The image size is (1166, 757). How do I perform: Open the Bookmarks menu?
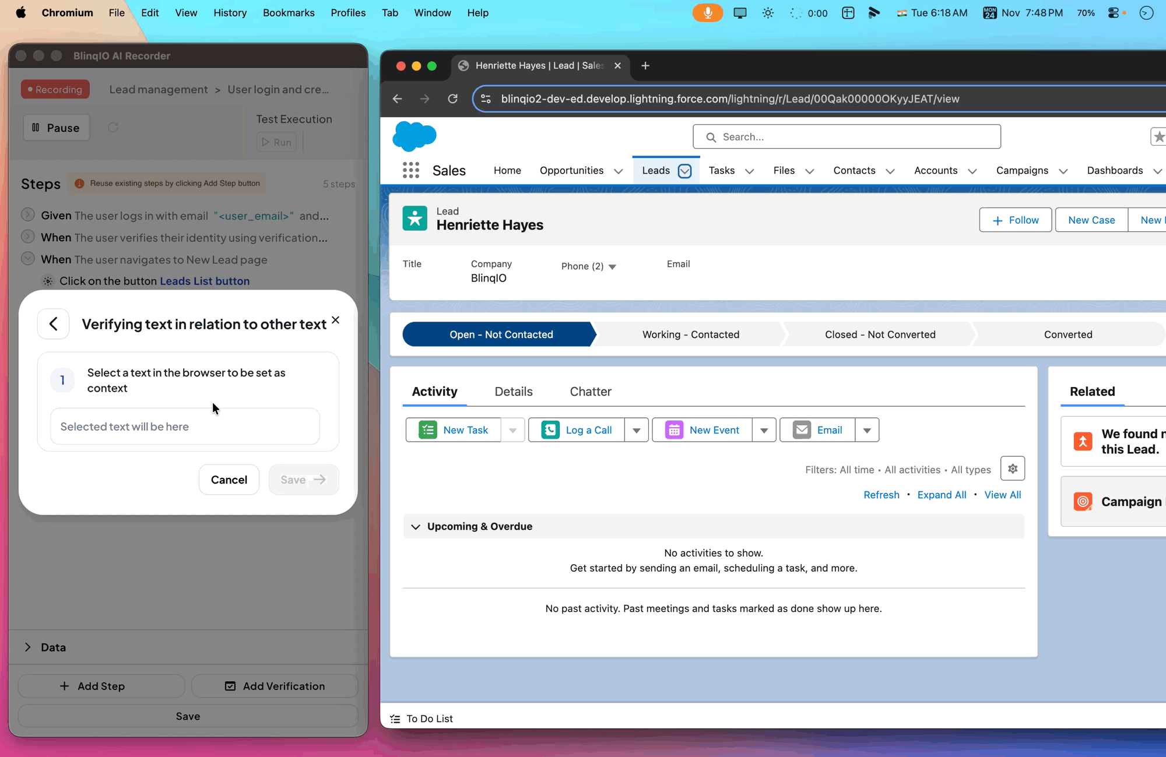pyautogui.click(x=288, y=13)
